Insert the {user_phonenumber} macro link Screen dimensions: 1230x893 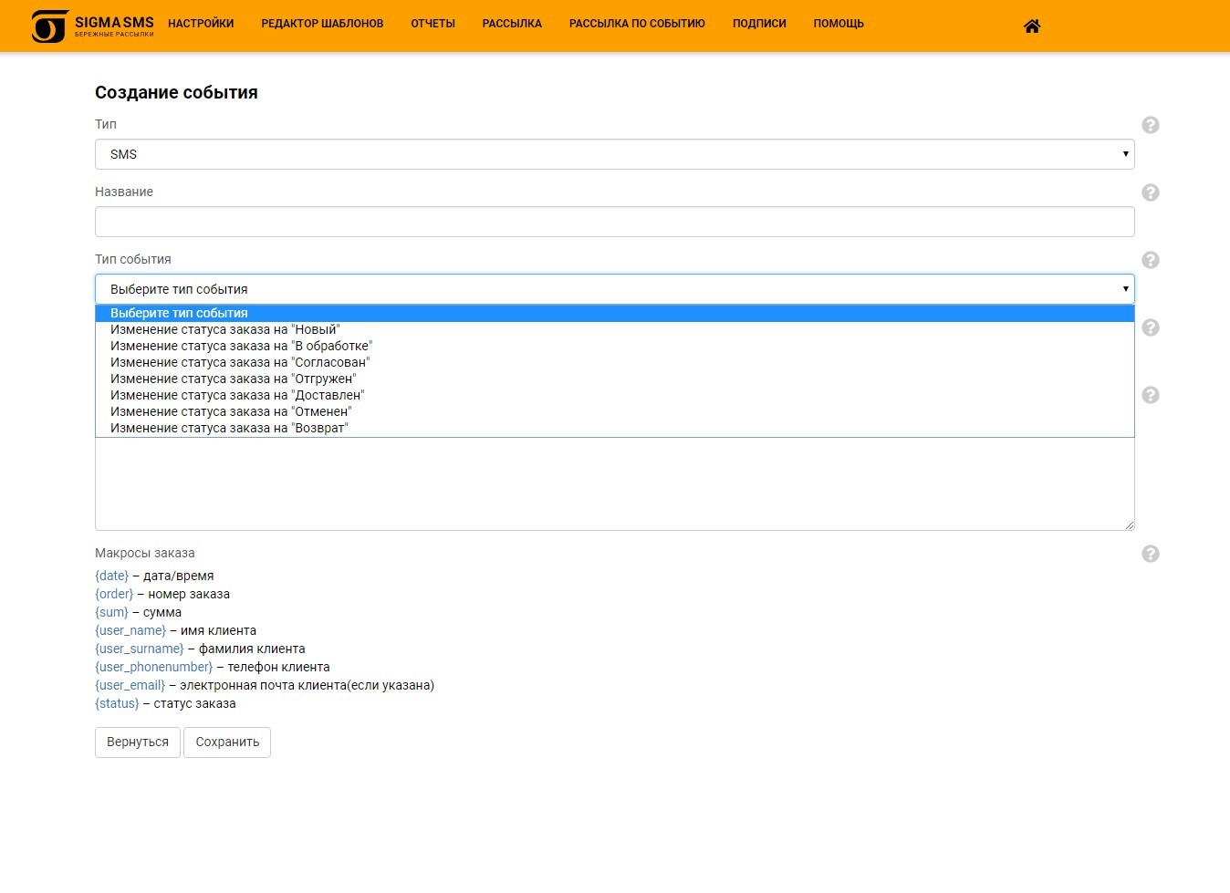[x=153, y=667]
